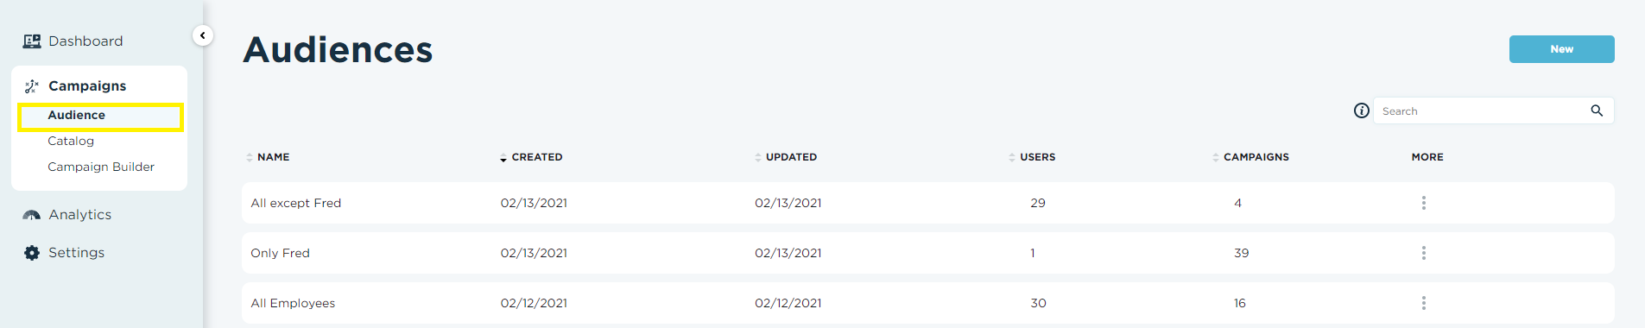Click the New audience button

pos(1561,49)
